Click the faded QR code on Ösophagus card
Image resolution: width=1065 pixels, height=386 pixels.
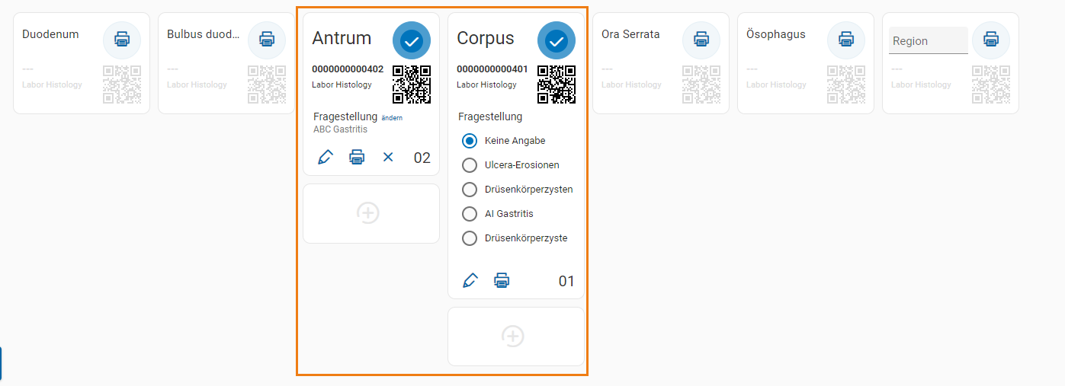coord(846,85)
